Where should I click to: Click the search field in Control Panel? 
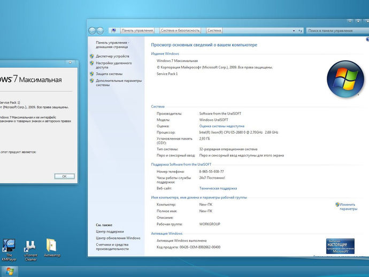click(337, 30)
